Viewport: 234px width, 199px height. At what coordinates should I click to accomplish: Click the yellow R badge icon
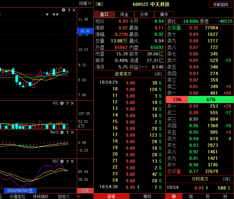99,4
